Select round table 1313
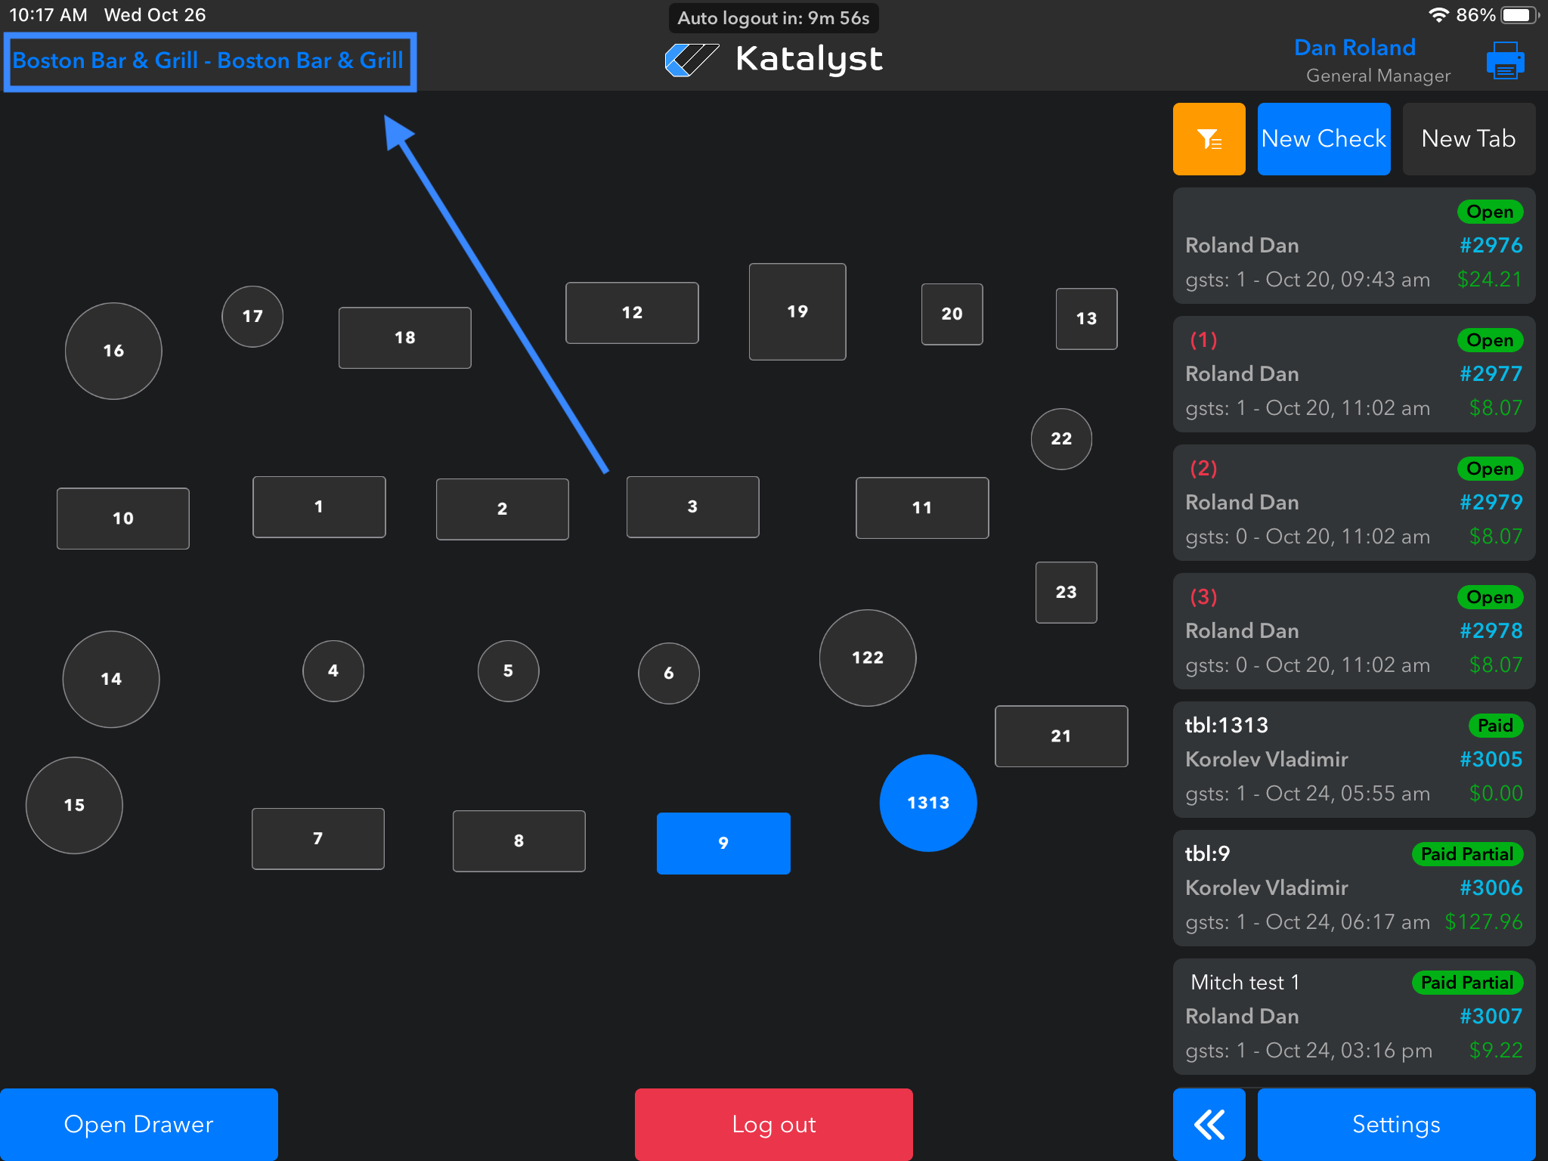The image size is (1548, 1161). (927, 803)
